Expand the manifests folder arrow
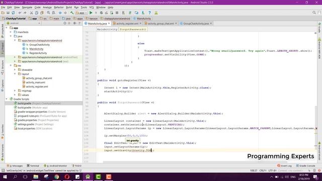The image size is (322, 181). click(11, 32)
